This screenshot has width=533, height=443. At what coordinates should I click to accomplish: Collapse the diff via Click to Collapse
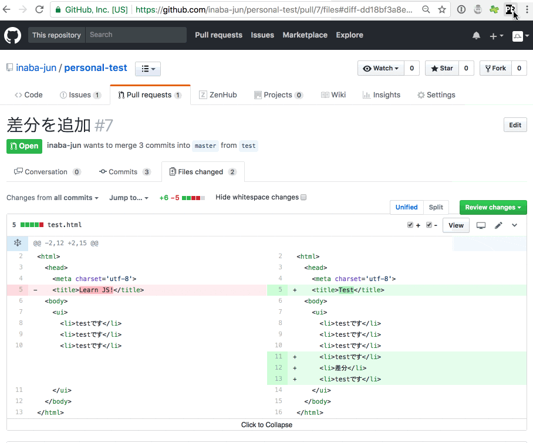[x=266, y=424]
